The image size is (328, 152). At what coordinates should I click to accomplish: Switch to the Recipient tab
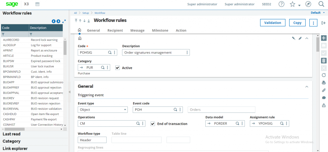click(x=115, y=30)
